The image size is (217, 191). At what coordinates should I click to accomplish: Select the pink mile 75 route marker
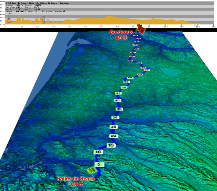coord(143,68)
